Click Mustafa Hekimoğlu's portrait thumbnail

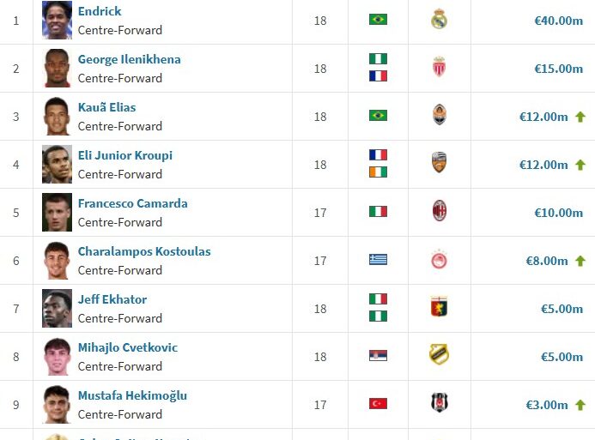[x=57, y=404]
